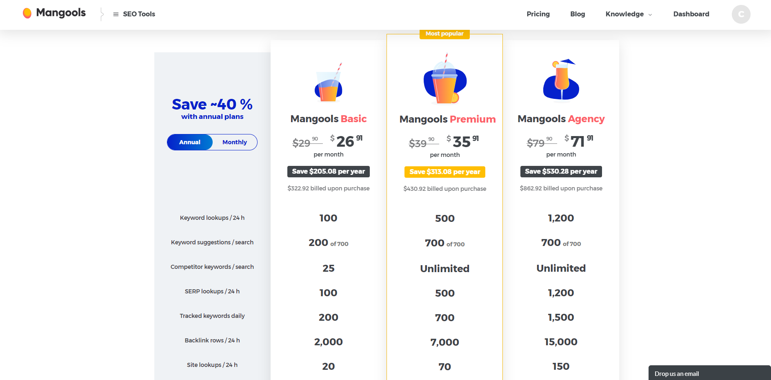Click the Competitor keywords / search label
Screen dimensions: 771x380
[212, 267]
